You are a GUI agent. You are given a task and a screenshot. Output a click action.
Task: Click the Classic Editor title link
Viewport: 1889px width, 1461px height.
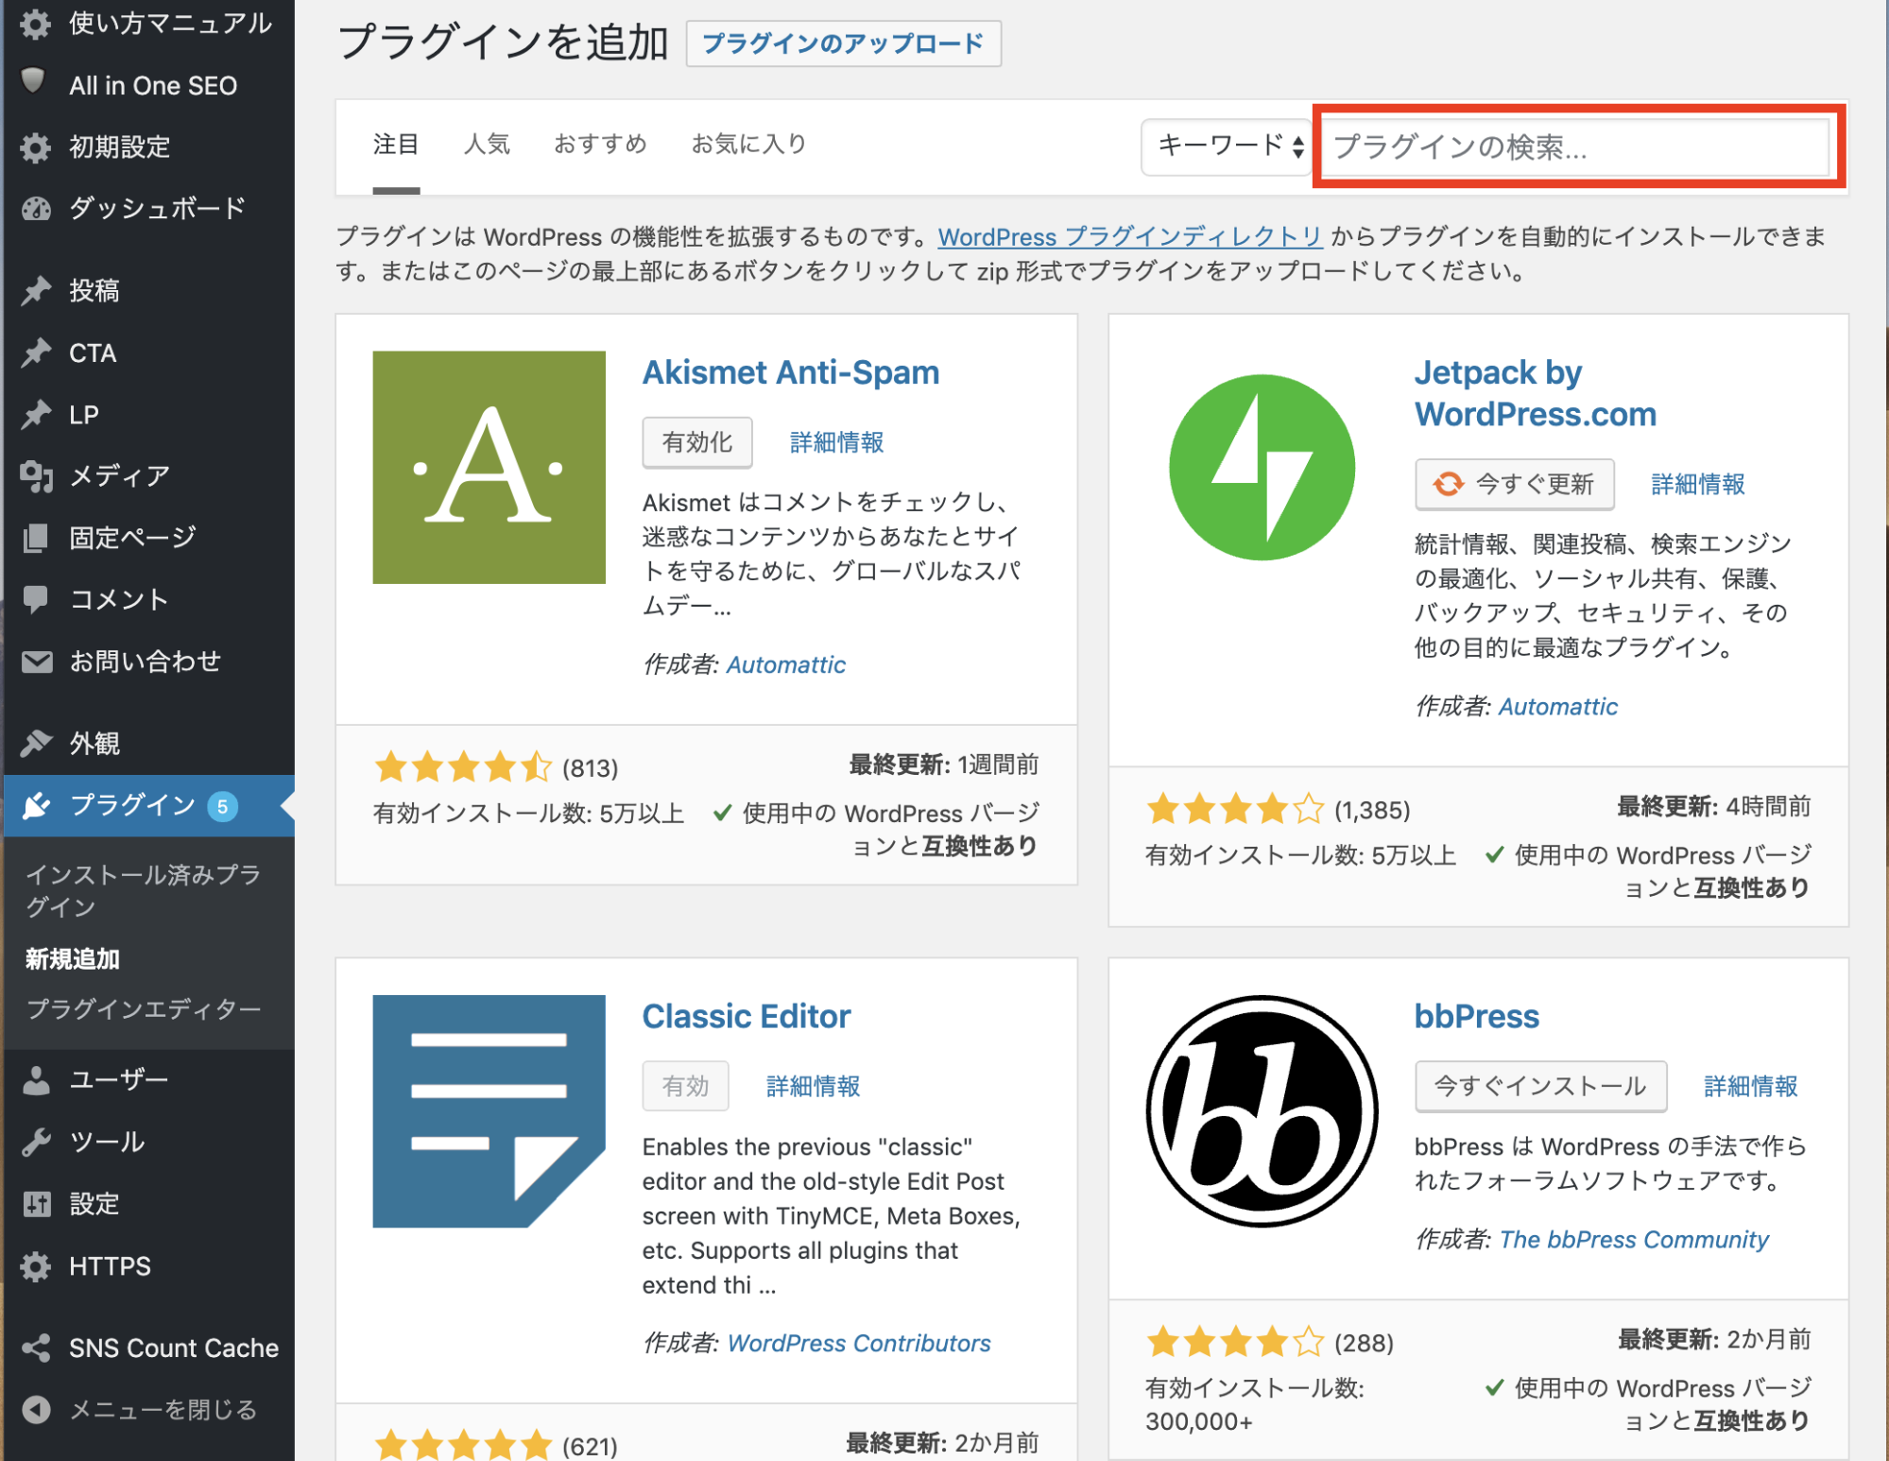pos(746,1016)
